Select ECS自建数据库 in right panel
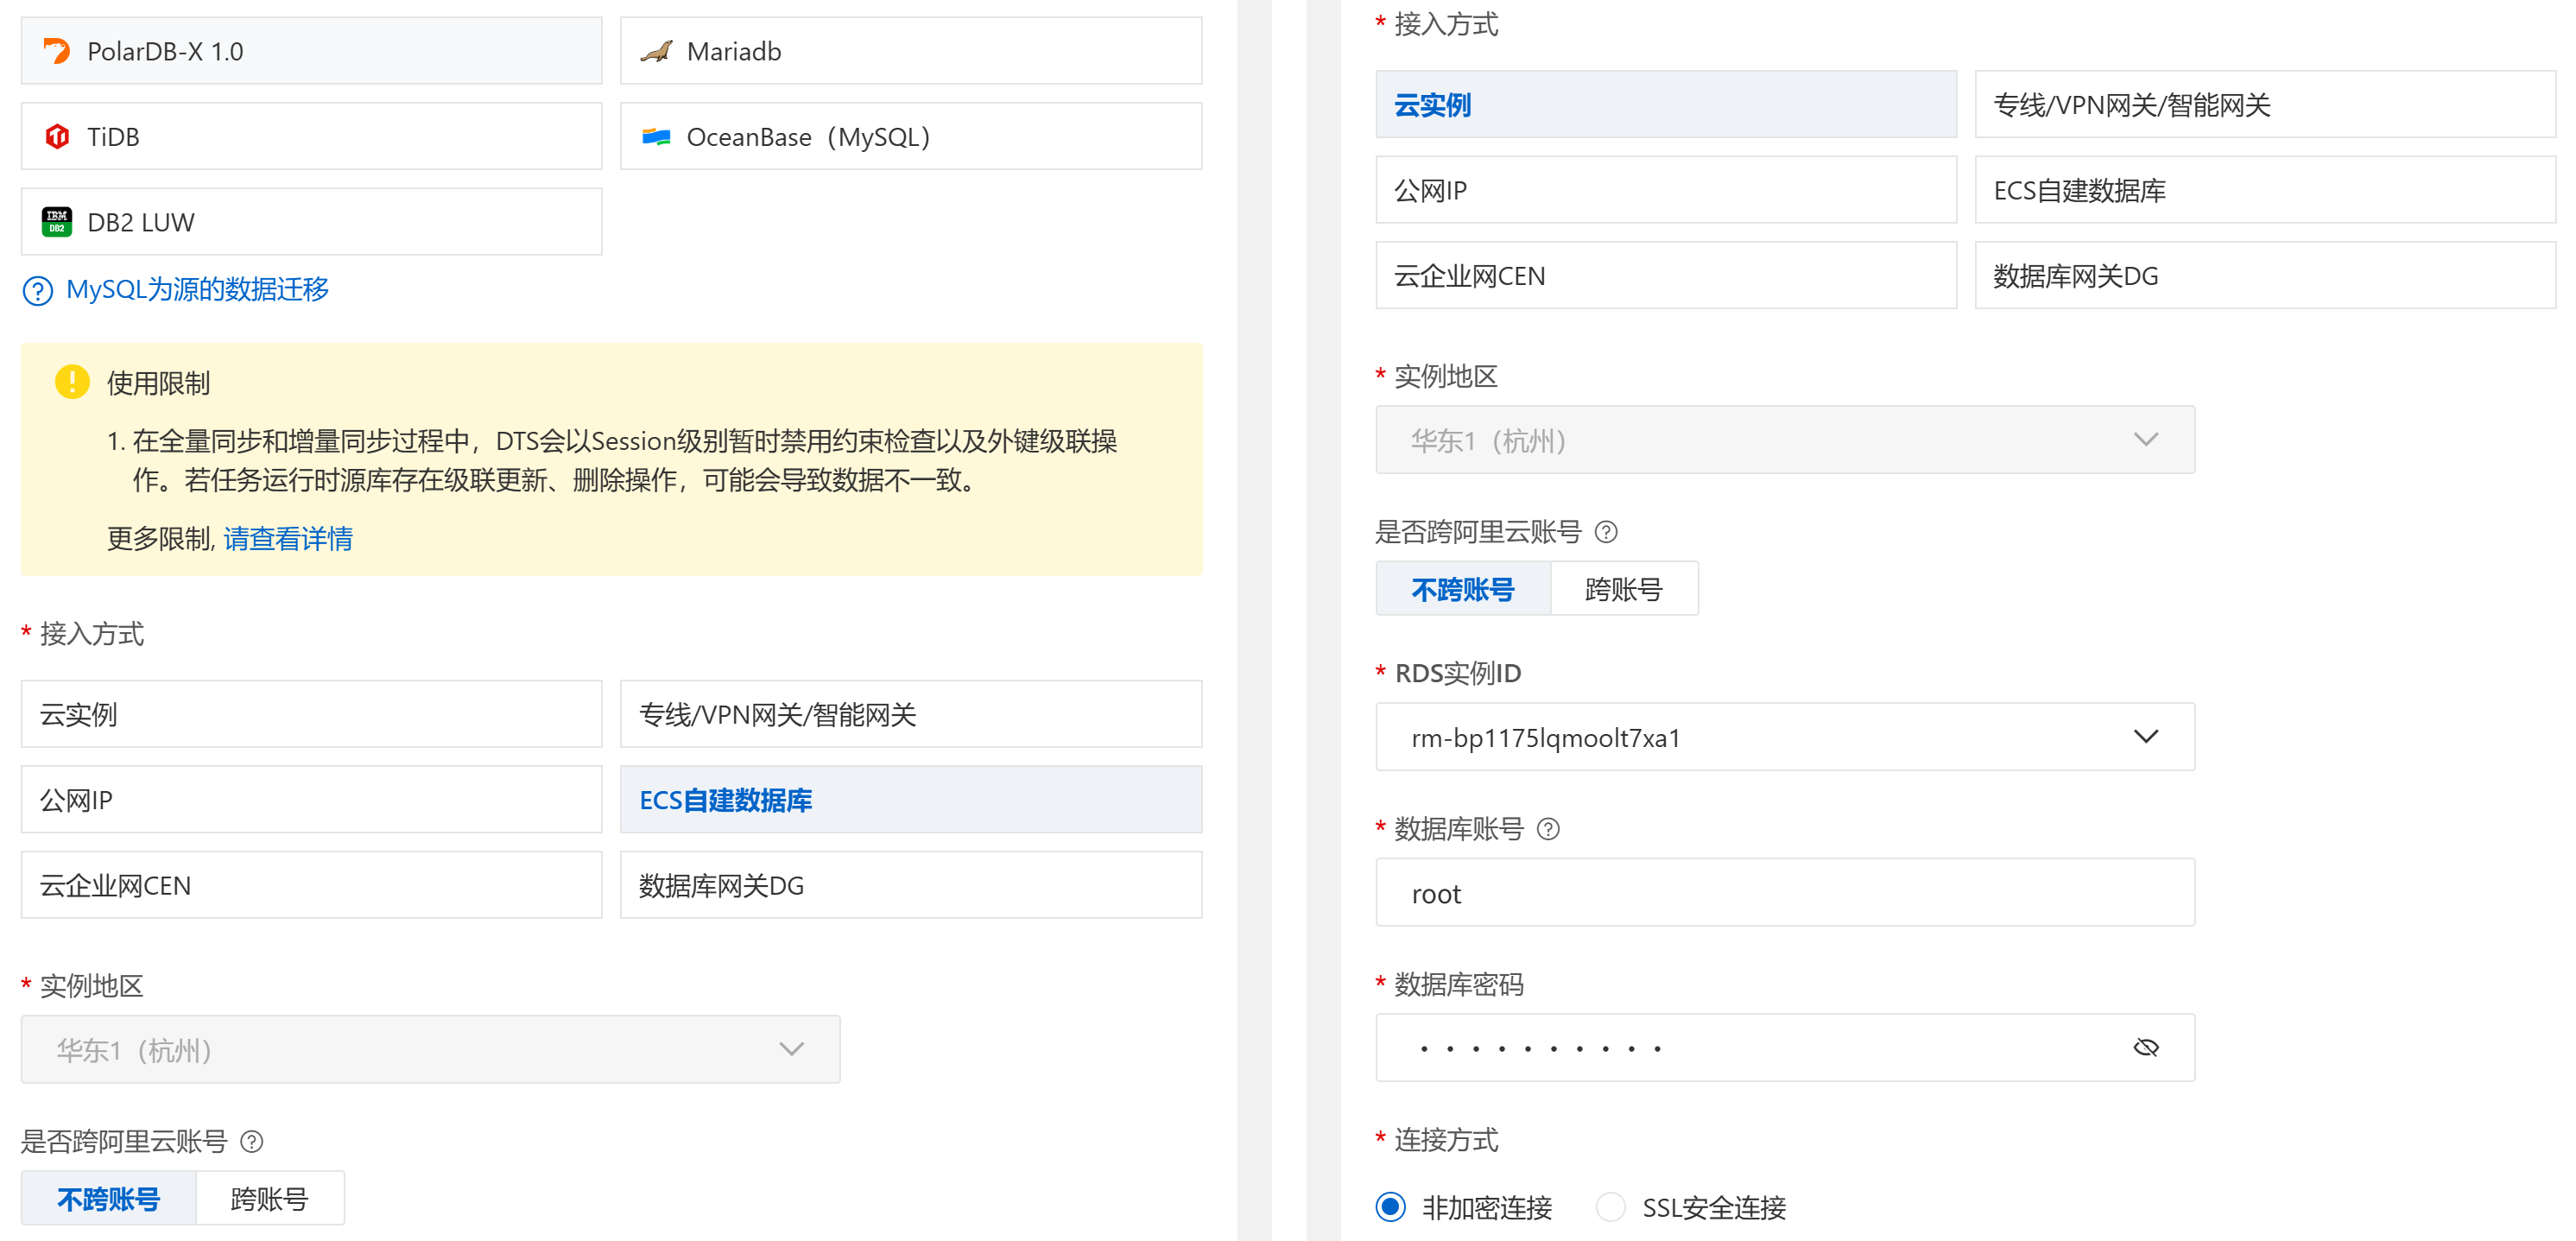Viewport: 2576px width, 1241px height. pos(2265,190)
